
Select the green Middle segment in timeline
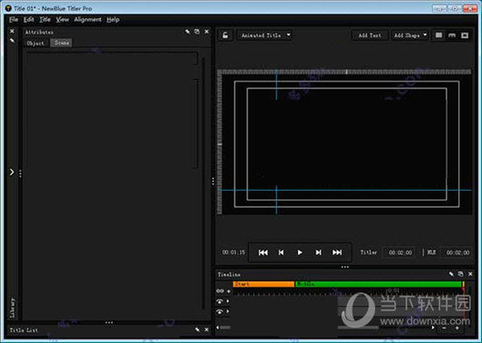[x=378, y=284]
